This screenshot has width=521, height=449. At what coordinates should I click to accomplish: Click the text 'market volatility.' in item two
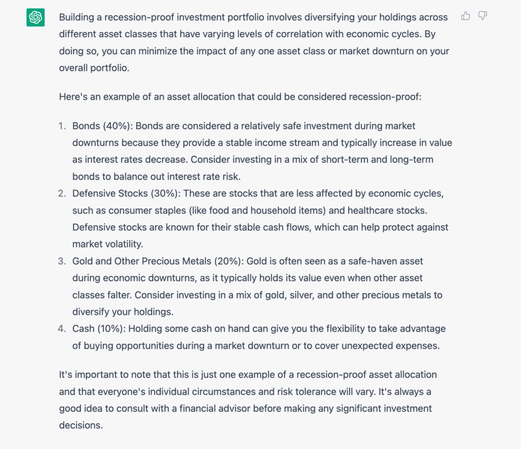click(x=108, y=244)
